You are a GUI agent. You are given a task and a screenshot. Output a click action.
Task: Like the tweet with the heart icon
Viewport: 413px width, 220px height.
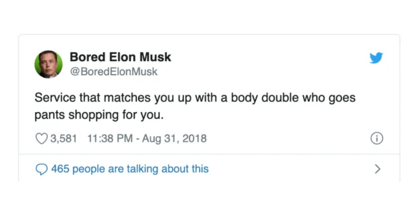coord(41,138)
